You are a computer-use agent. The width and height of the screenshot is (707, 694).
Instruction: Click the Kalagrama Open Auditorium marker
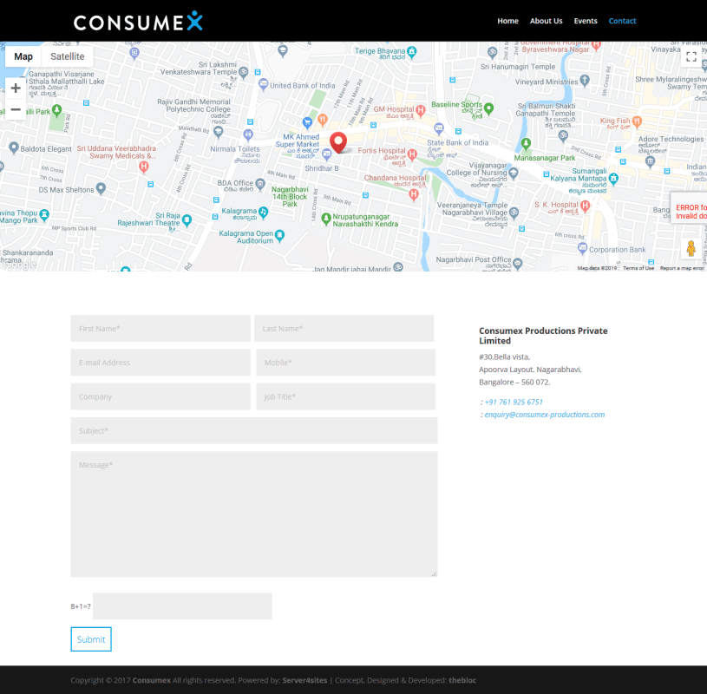(x=279, y=235)
